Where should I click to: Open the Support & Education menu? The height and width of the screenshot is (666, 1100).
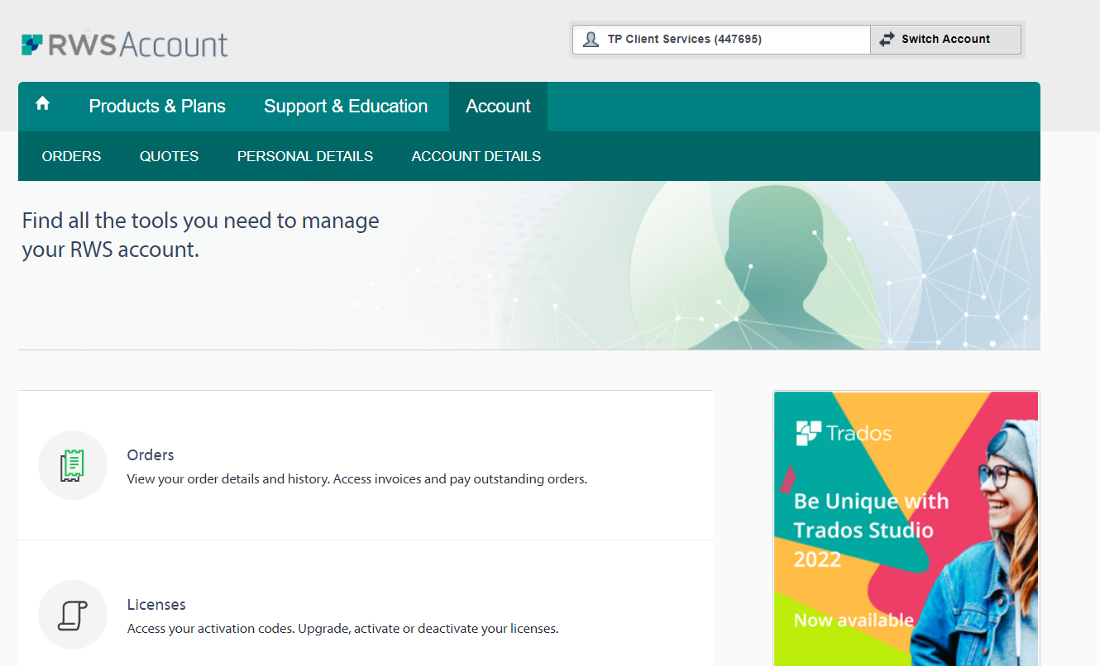tap(346, 107)
